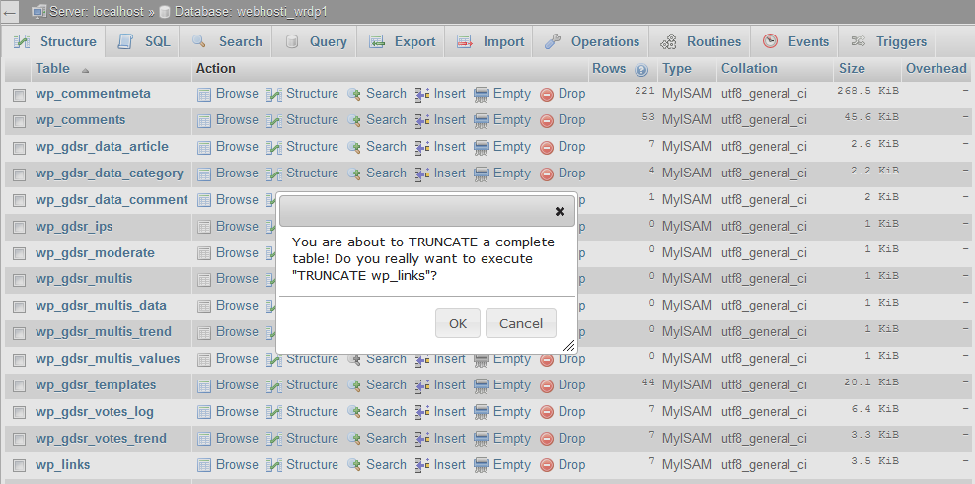Click the Insert icon for wp_gdsr_data_category
975x484 pixels.
[422, 173]
